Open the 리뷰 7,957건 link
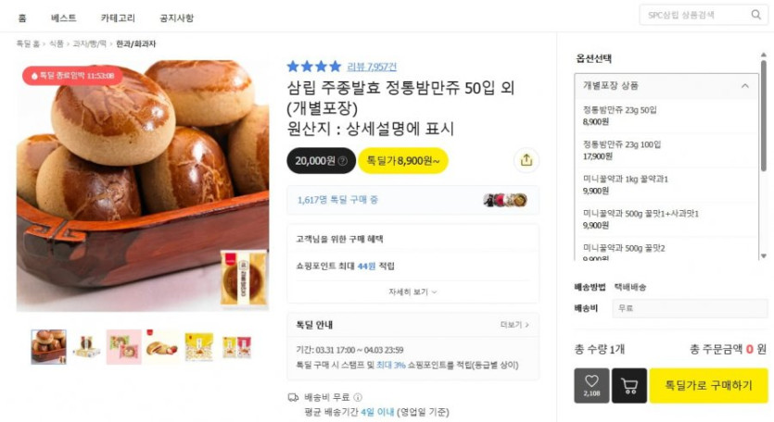Image resolution: width=774 pixels, height=422 pixels. [372, 67]
